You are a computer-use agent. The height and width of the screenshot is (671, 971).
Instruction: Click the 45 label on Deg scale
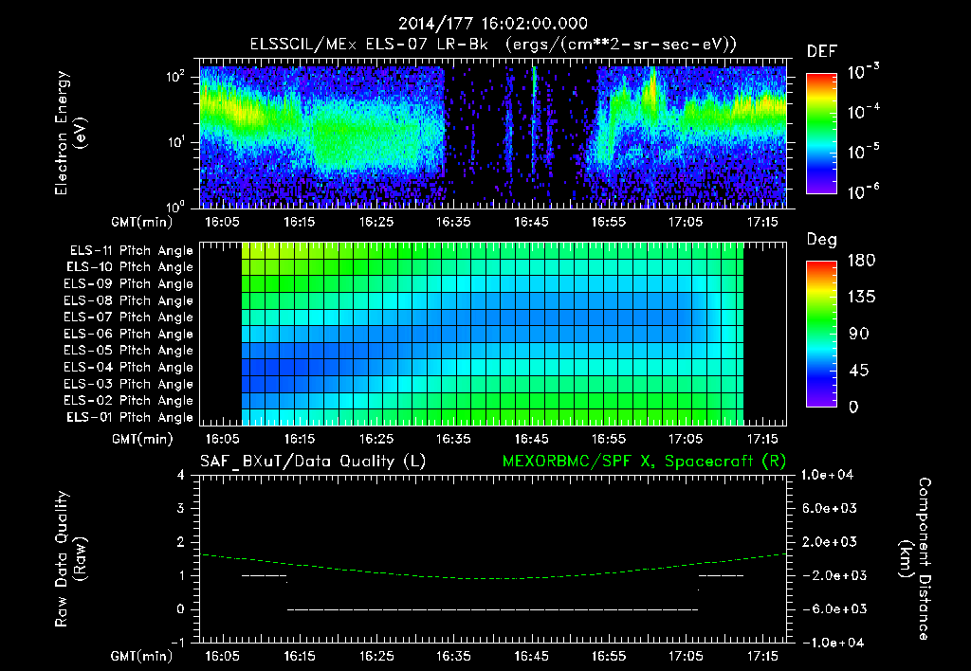[x=859, y=371]
